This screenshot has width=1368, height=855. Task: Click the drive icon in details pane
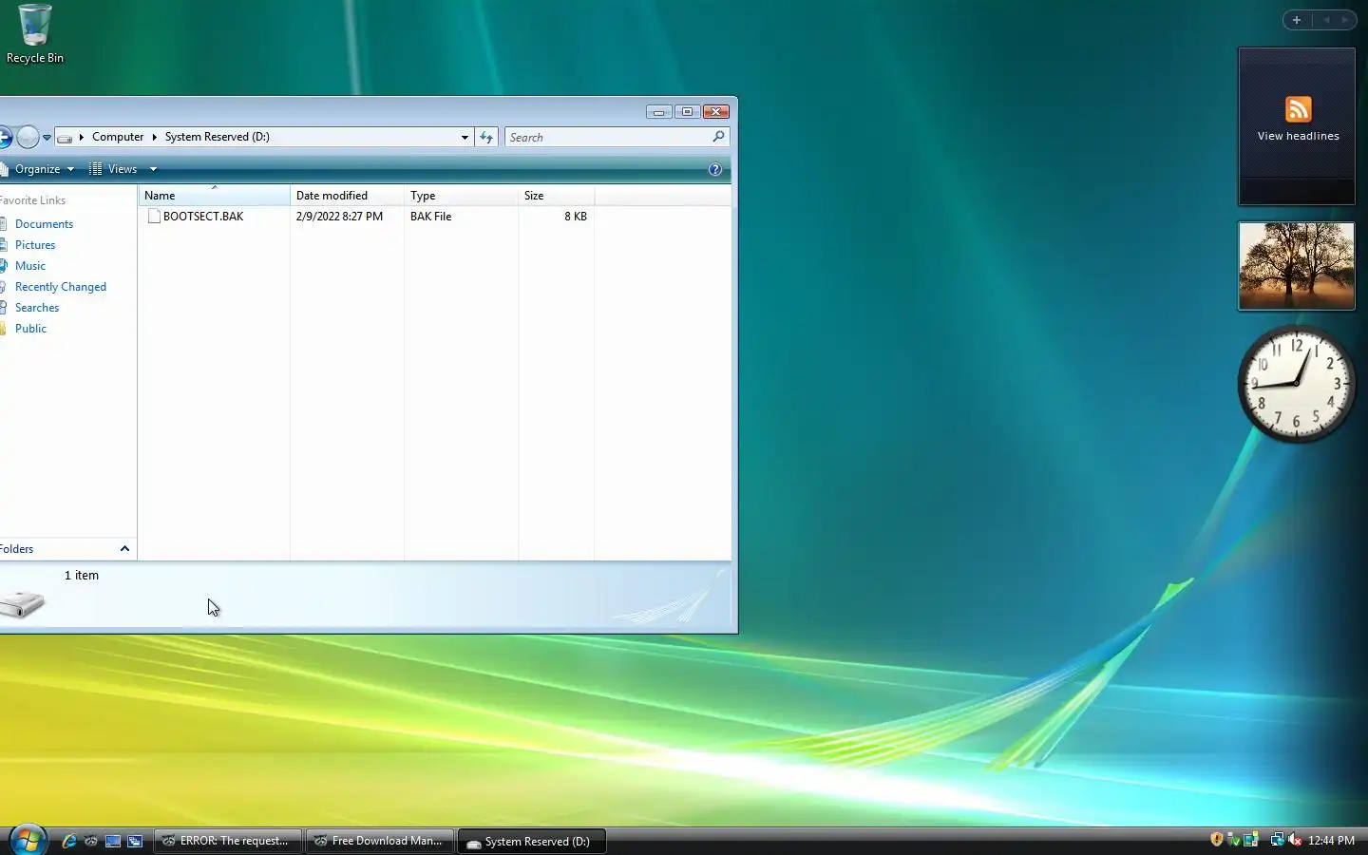coord(21,604)
